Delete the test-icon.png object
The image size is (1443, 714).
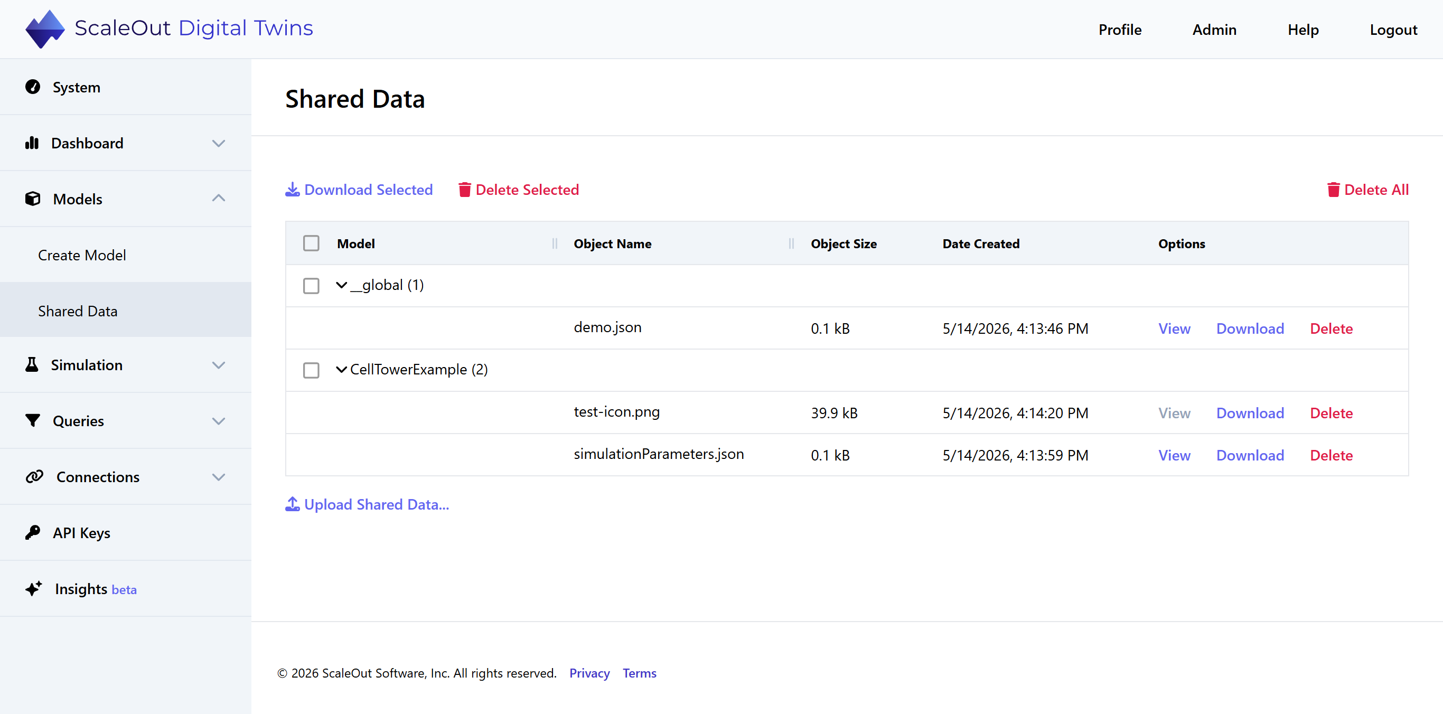click(x=1331, y=413)
